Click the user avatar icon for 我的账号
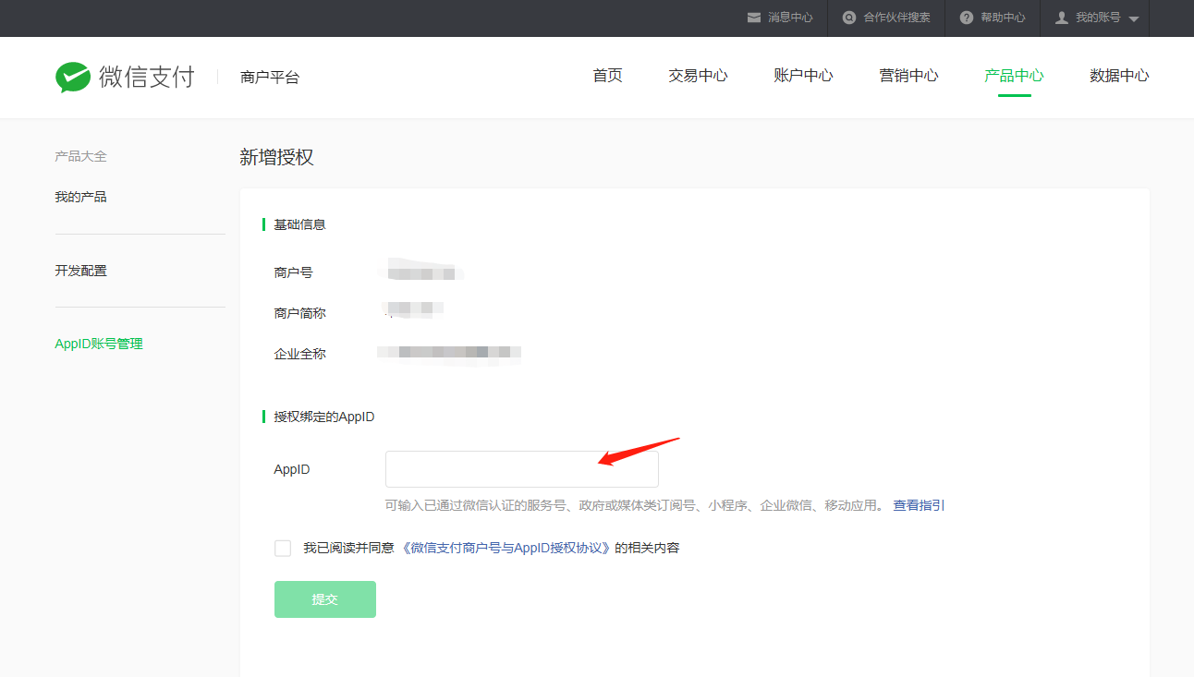This screenshot has height=677, width=1194. coord(1062,18)
